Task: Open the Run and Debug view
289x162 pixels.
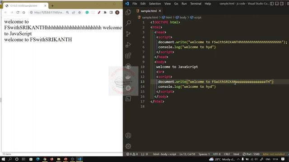Action: [128, 45]
